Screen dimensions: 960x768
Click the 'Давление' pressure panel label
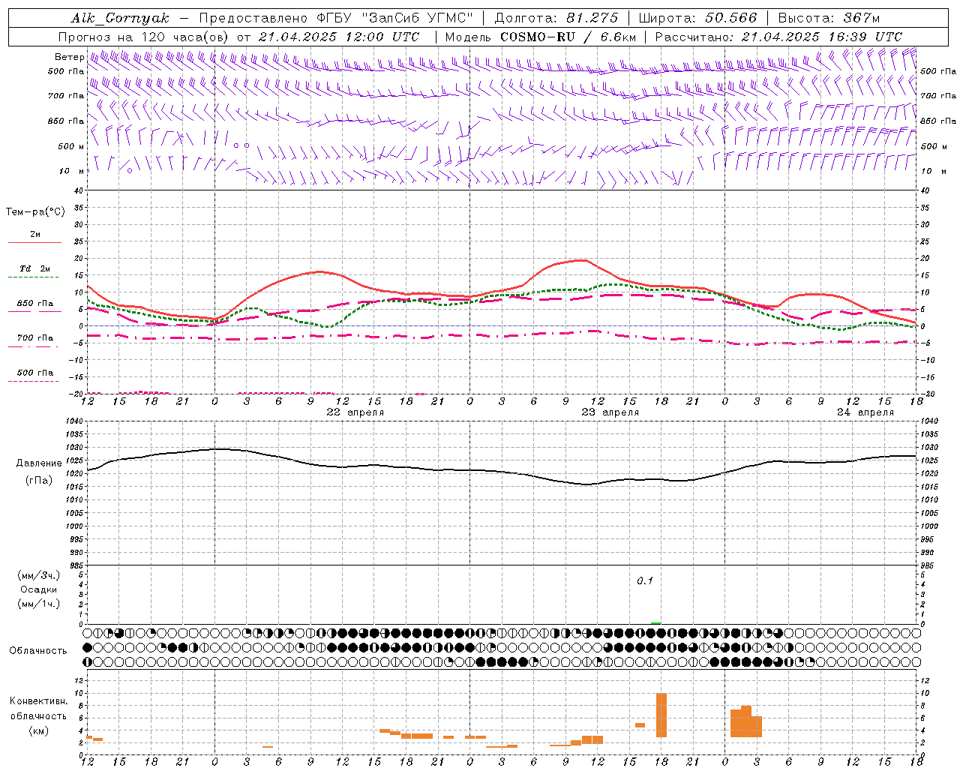pyautogui.click(x=39, y=463)
